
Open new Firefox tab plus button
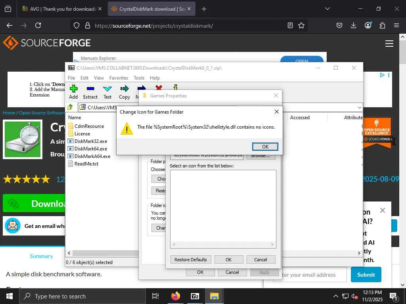[x=204, y=9]
